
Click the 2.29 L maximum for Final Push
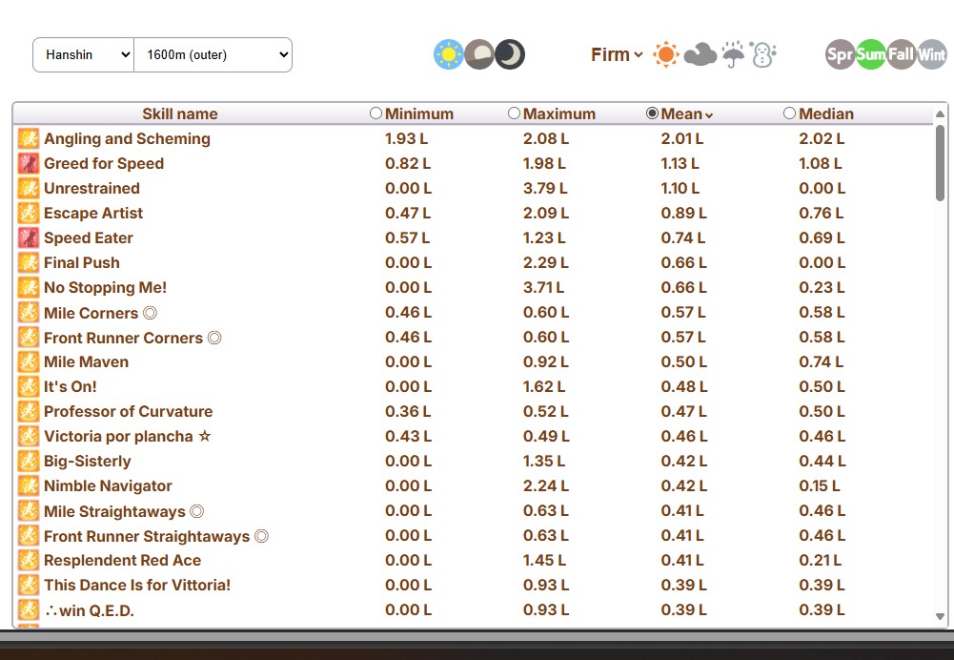[x=546, y=263]
